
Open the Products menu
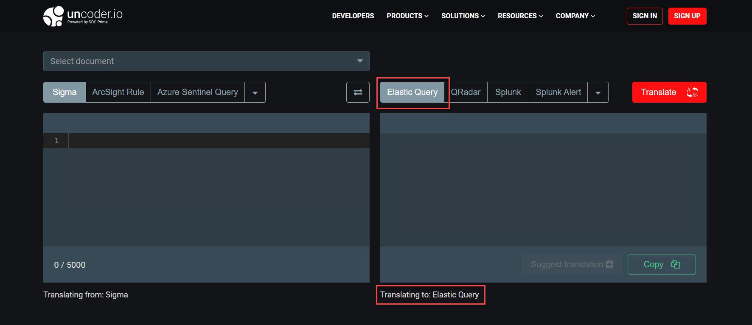(x=407, y=16)
